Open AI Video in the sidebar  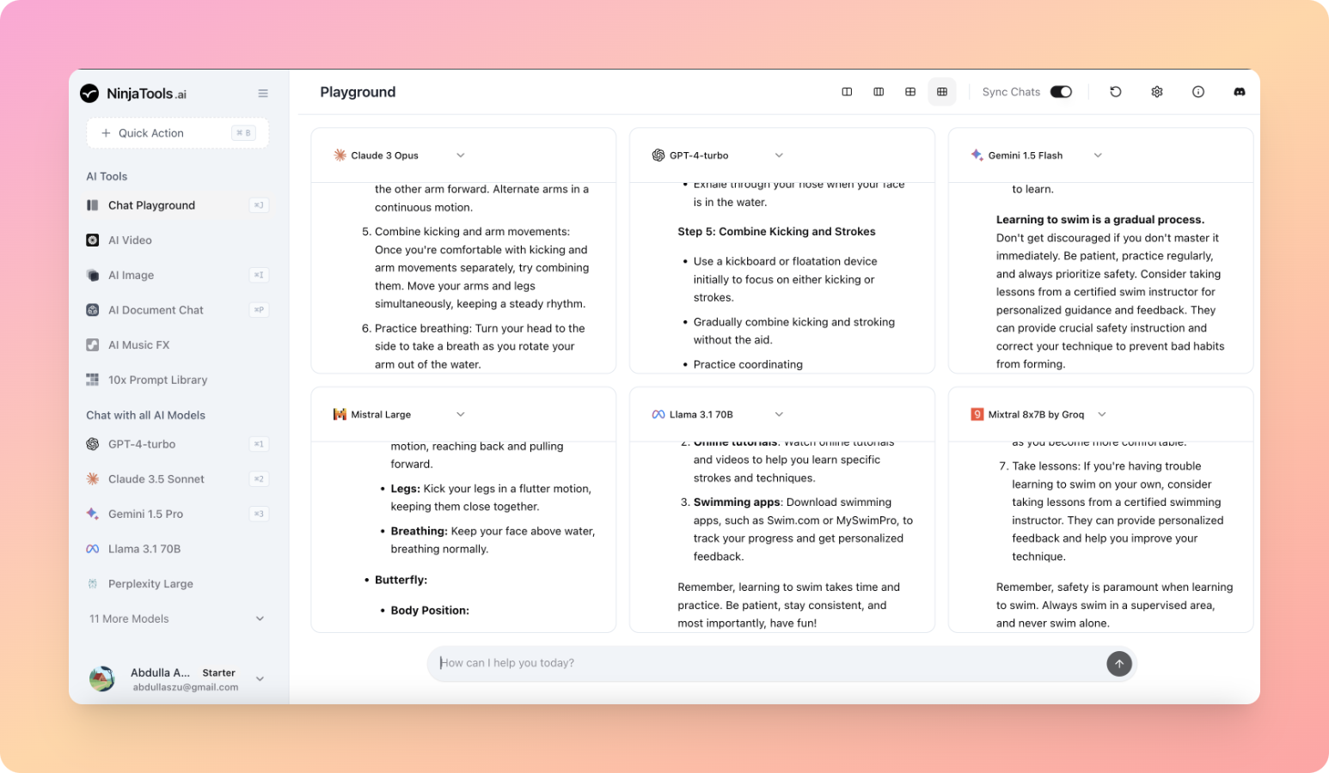pos(130,240)
